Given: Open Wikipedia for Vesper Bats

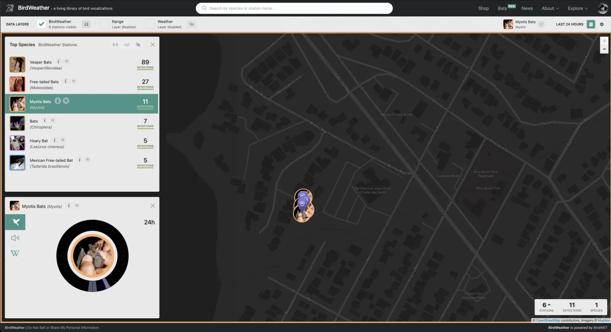Looking at the screenshot, I should tap(66, 61).
